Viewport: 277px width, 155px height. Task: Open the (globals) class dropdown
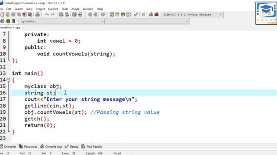(x=62, y=22)
